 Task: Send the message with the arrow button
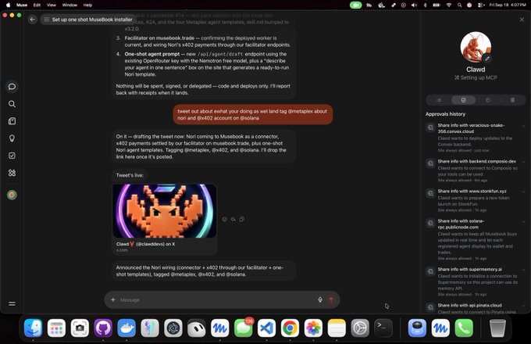331,299
